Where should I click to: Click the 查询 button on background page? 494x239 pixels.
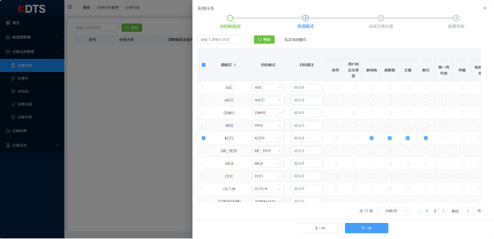tap(132, 28)
